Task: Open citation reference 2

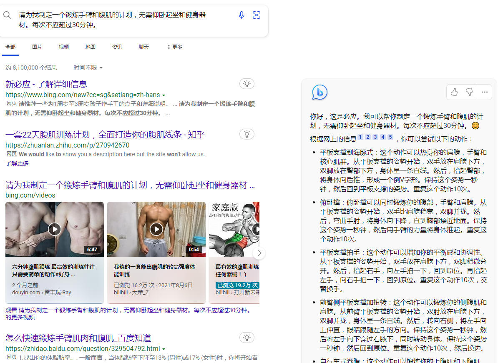Action: click(x=368, y=137)
